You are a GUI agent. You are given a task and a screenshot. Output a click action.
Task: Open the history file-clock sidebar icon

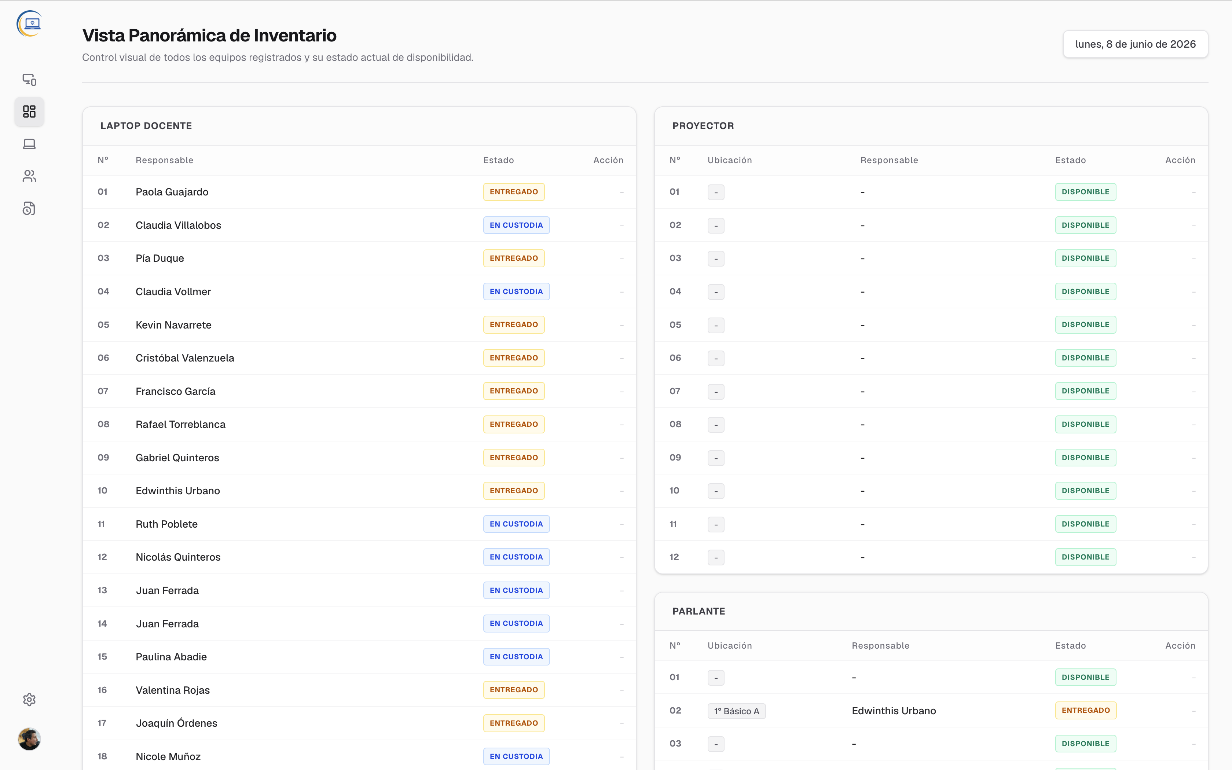pos(29,208)
